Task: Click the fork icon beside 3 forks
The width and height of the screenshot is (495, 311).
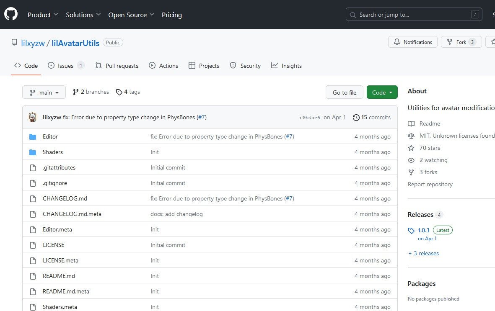Action: pos(411,172)
